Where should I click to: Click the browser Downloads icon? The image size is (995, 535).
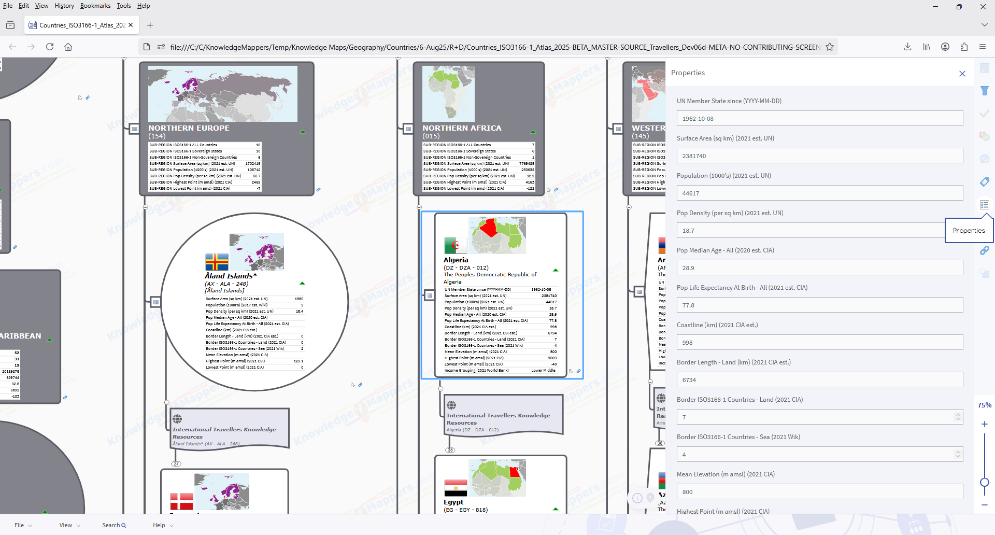[x=908, y=47]
